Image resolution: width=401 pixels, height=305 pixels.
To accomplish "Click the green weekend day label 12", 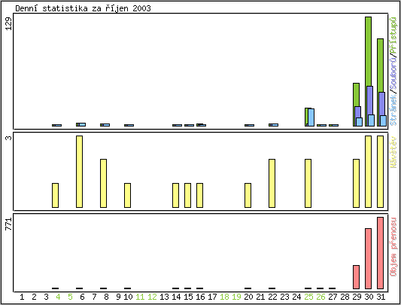I will tap(152, 297).
